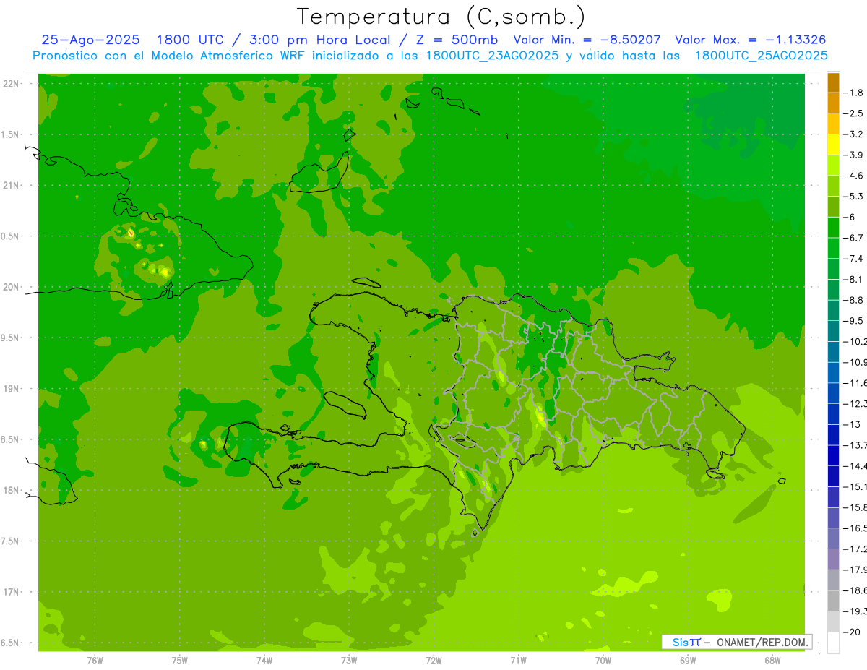
Task: Click the '22N' latitude label
Action: click(12, 84)
